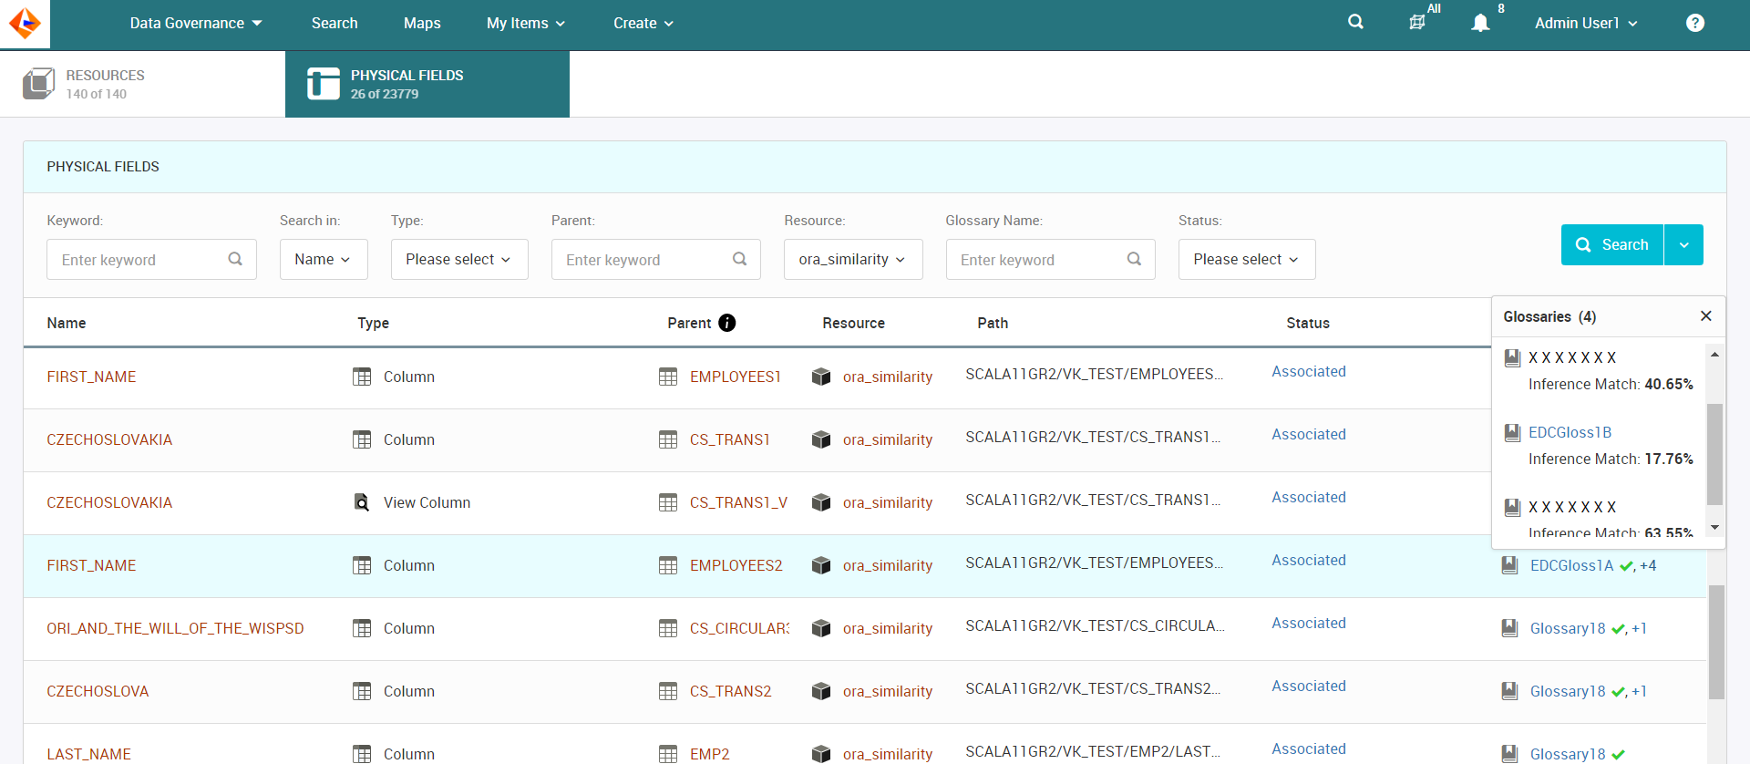Open the Type Please select dropdown
The width and height of the screenshot is (1750, 764).
pos(459,259)
